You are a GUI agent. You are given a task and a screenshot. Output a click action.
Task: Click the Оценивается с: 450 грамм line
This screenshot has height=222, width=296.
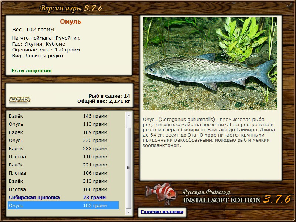tap(46, 50)
